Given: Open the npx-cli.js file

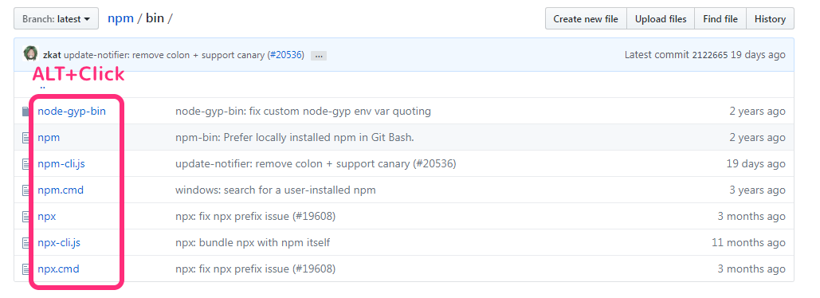Looking at the screenshot, I should point(59,242).
